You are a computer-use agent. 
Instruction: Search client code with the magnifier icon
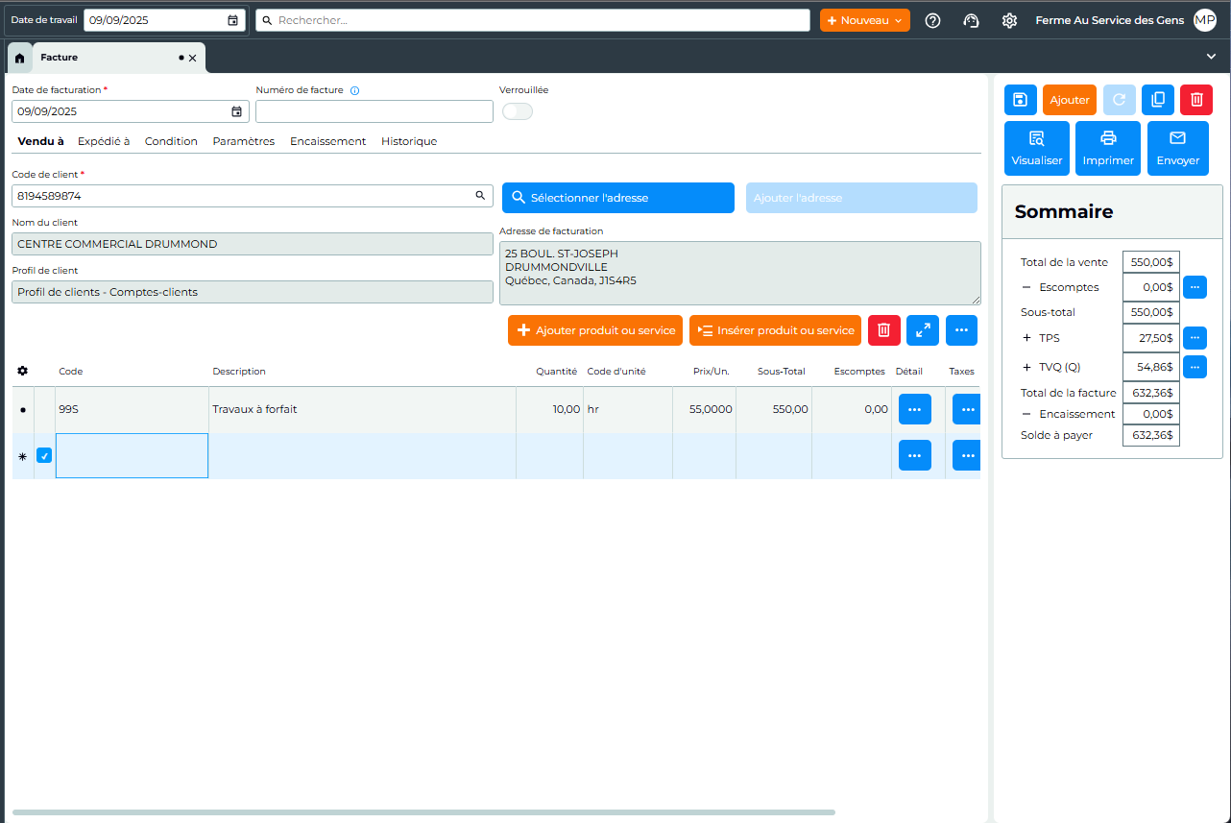coord(480,196)
